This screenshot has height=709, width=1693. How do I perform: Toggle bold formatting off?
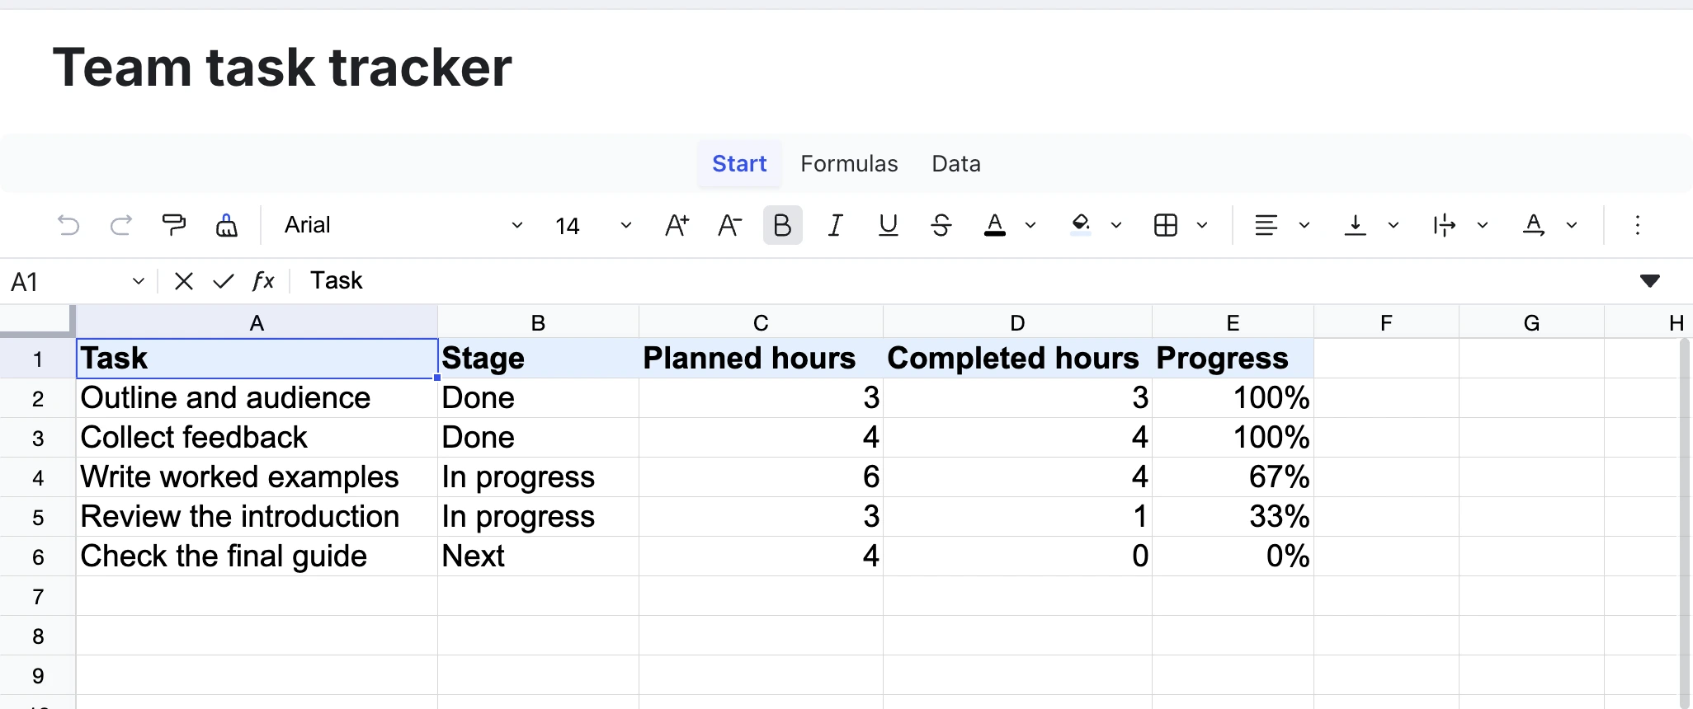pos(782,225)
